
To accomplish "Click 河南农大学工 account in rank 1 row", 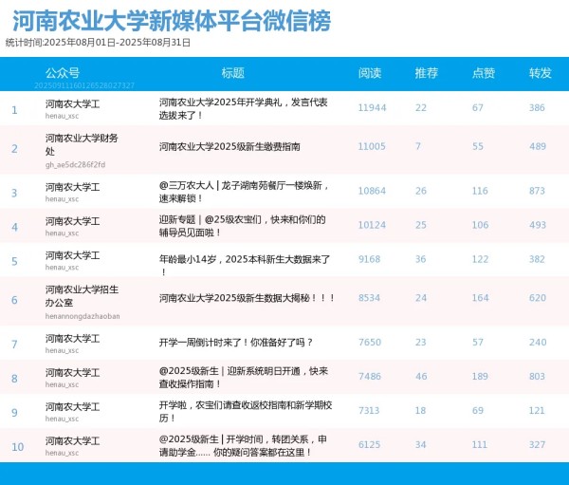I will (x=73, y=104).
